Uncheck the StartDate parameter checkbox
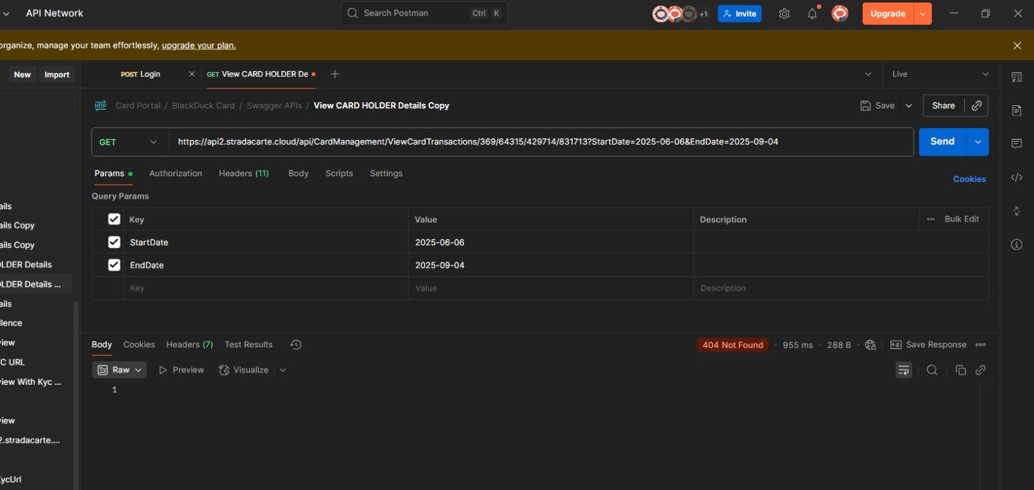Screen dimensions: 1034x490 click(114, 242)
